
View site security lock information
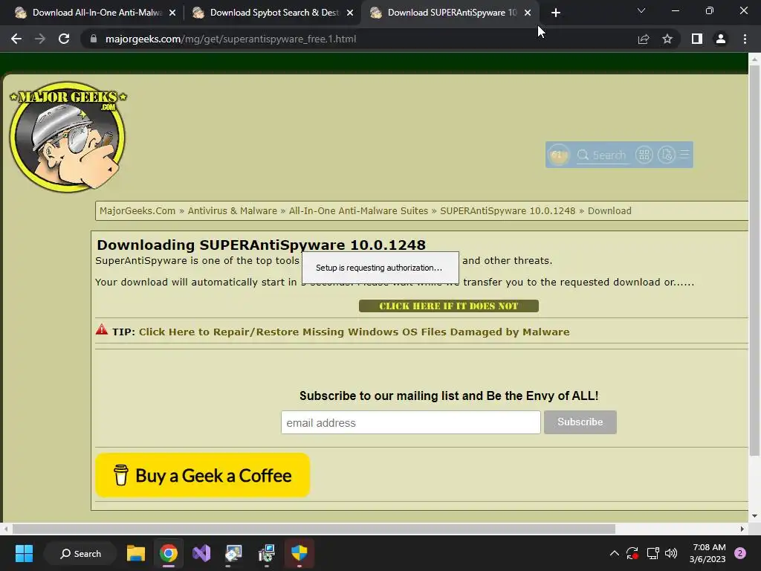[x=94, y=39]
